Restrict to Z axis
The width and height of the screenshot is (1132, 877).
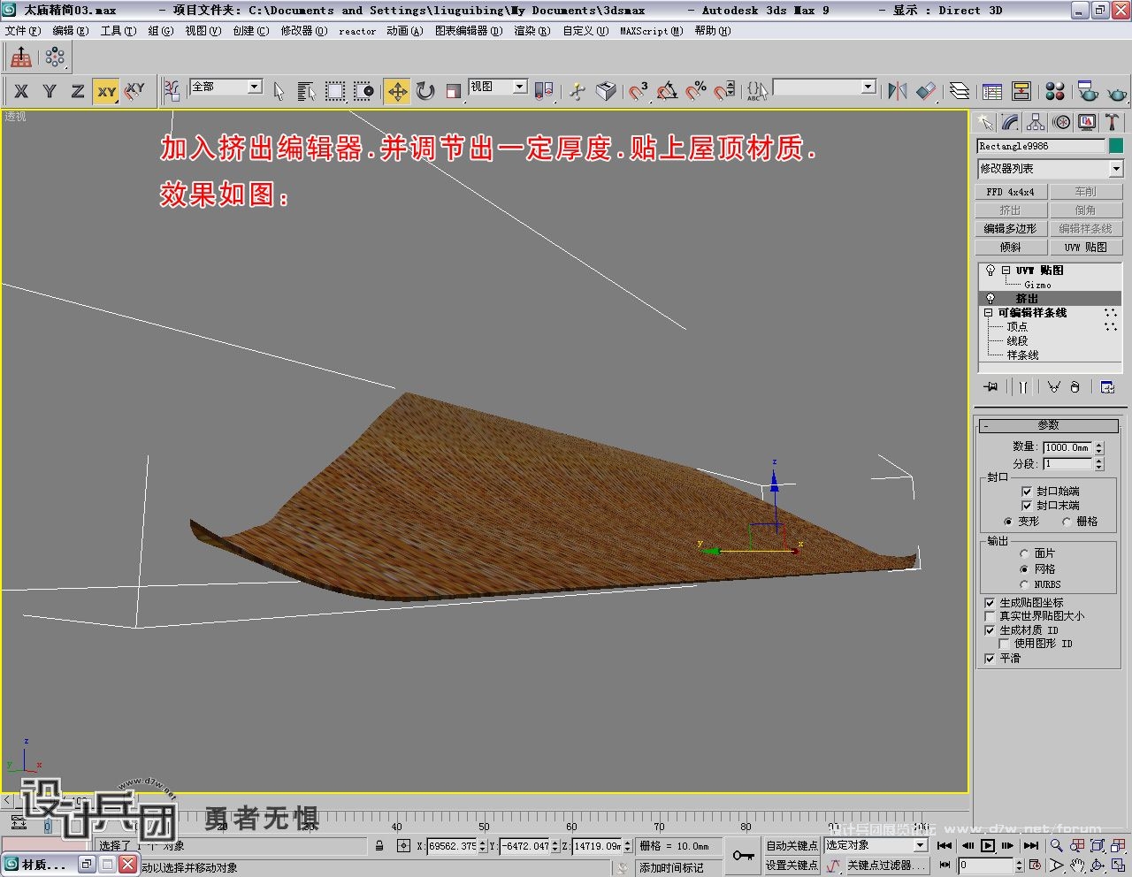(78, 91)
